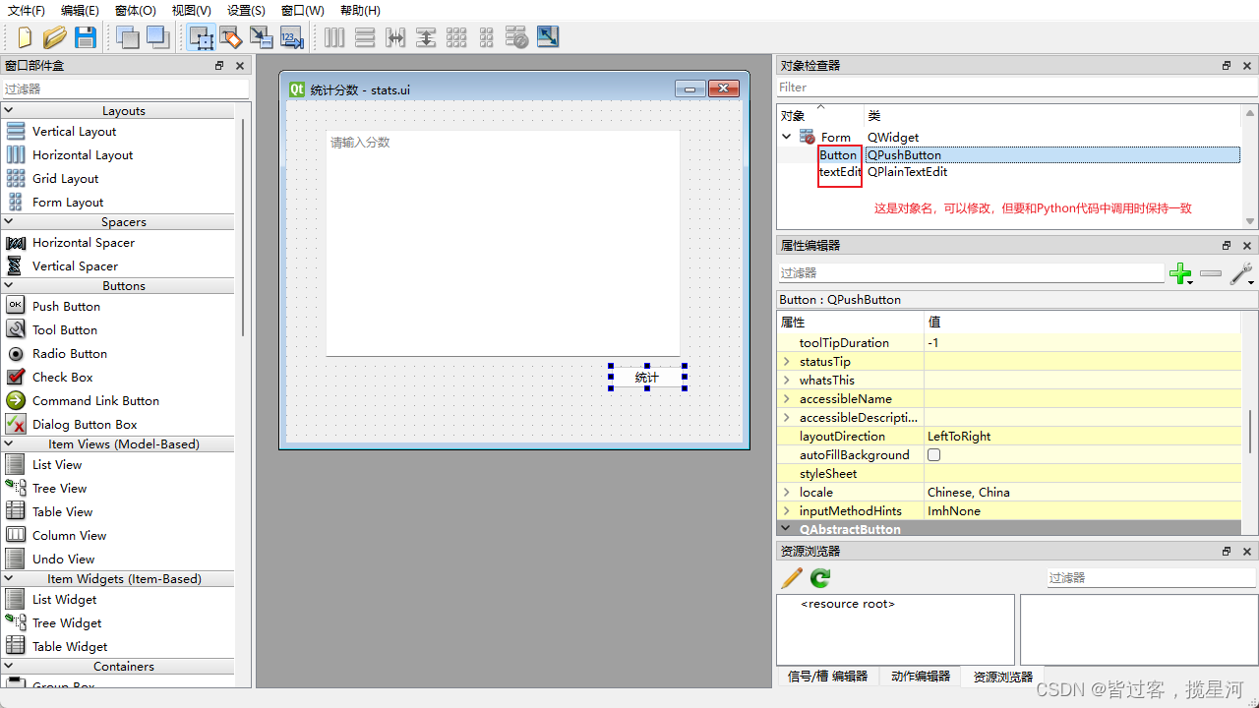This screenshot has height=708, width=1259.
Task: Switch to the 资源浏览器 tab
Action: pyautogui.click(x=1003, y=677)
